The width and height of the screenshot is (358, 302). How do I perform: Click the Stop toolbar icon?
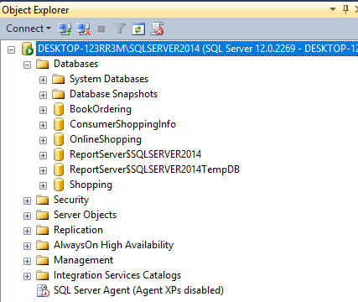pos(101,29)
